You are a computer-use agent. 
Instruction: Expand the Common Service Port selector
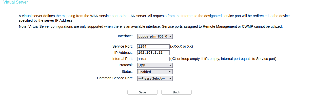[155, 78]
